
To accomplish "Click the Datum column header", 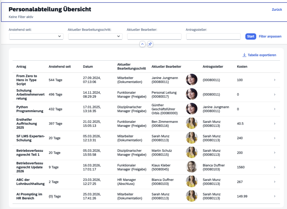I will pyautogui.click(x=88, y=67).
